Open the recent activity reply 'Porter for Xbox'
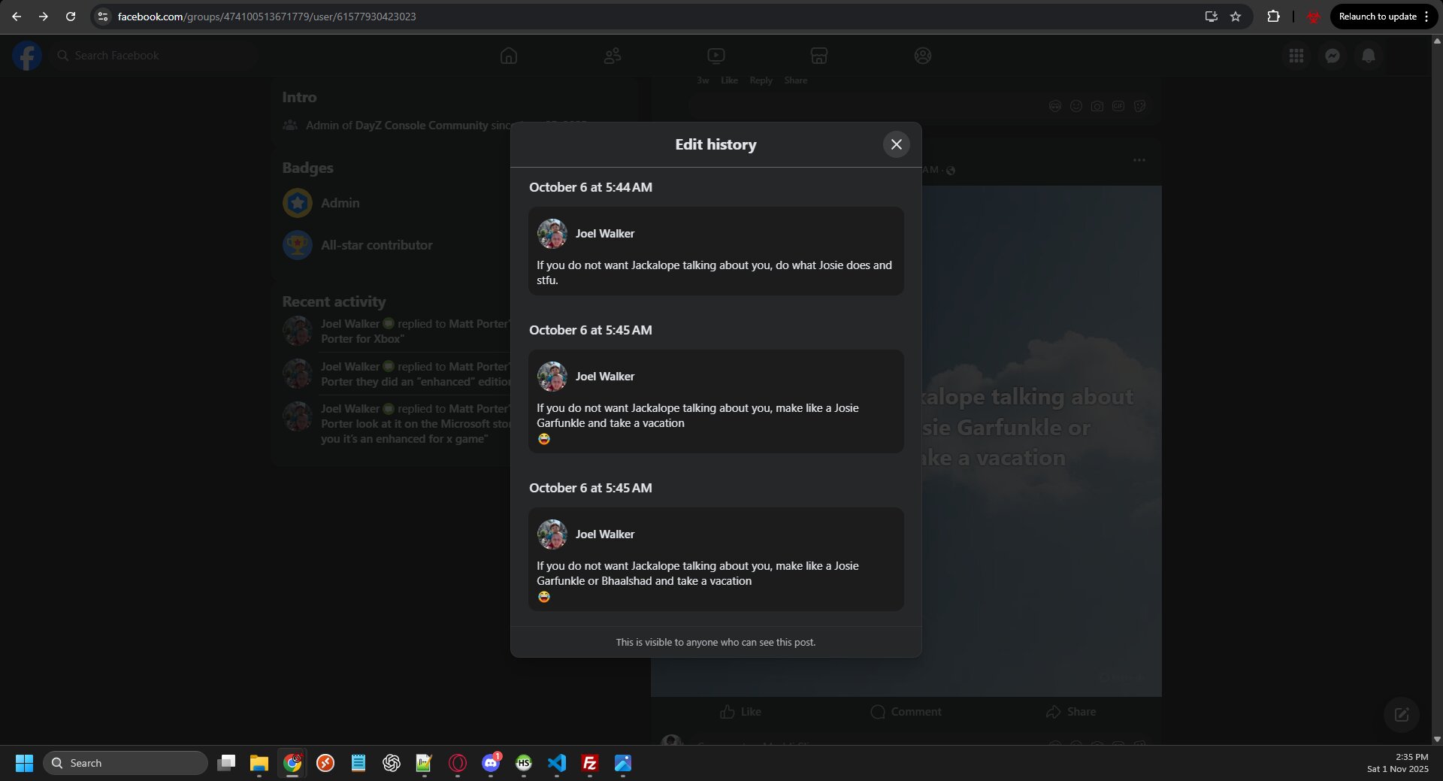Screen dimensions: 1443x781 [x=397, y=331]
